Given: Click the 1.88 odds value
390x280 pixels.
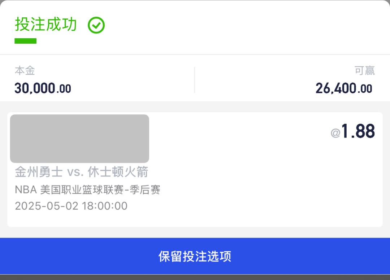Looking at the screenshot, I should pos(358,131).
